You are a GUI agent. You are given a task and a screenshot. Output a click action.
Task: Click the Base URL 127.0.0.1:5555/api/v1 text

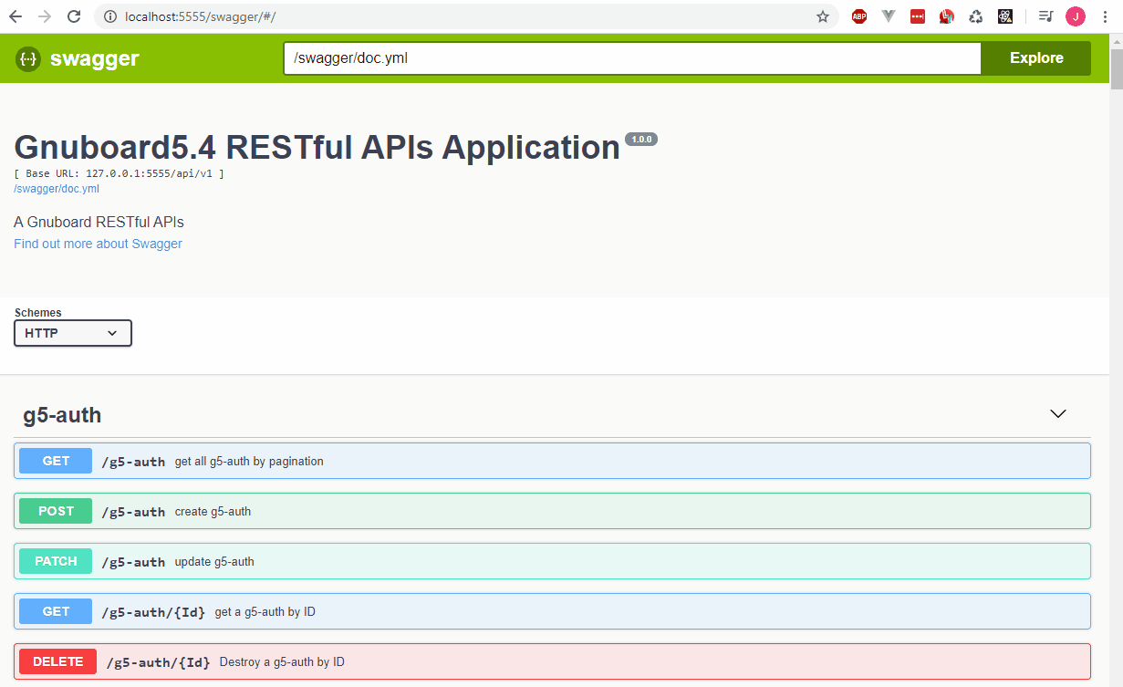tap(120, 173)
